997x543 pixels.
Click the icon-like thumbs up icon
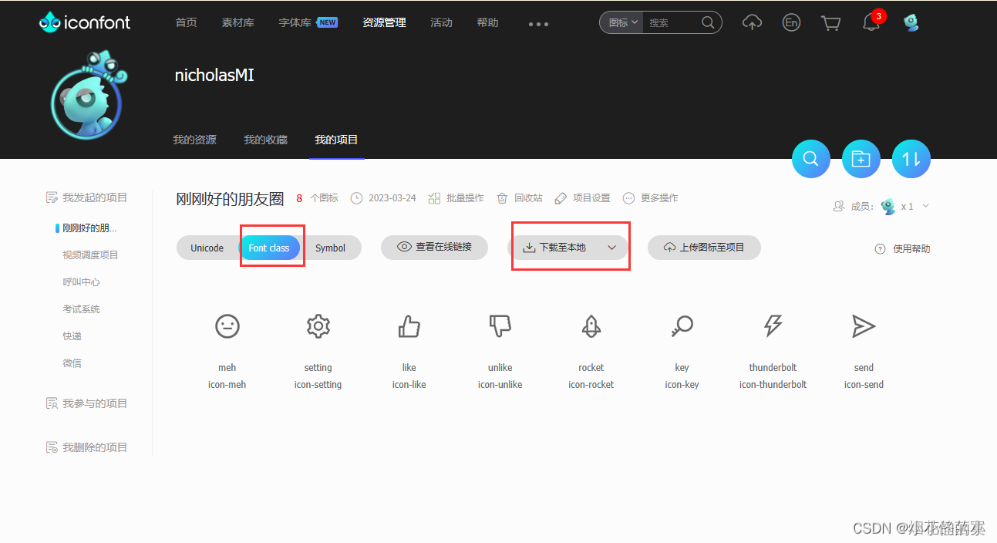409,325
